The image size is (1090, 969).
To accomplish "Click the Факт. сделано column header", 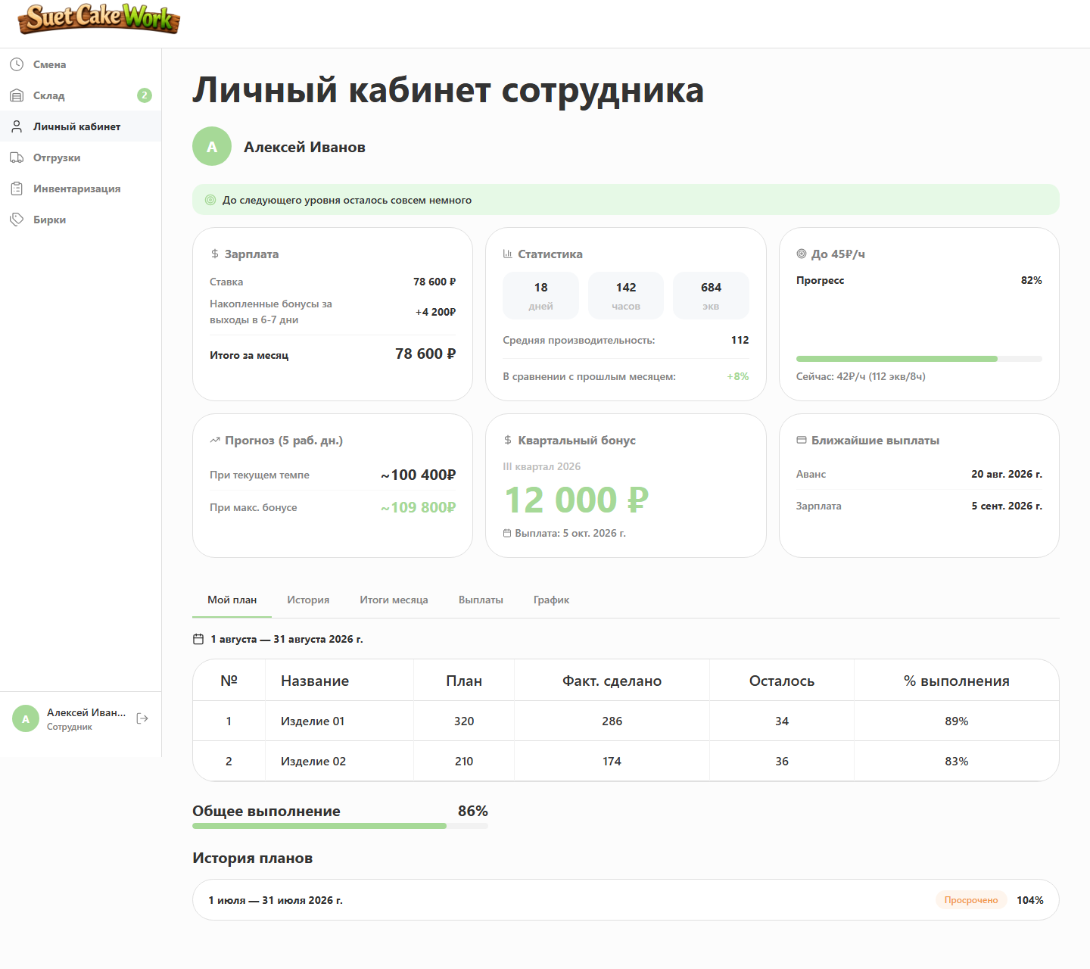I will tap(612, 681).
